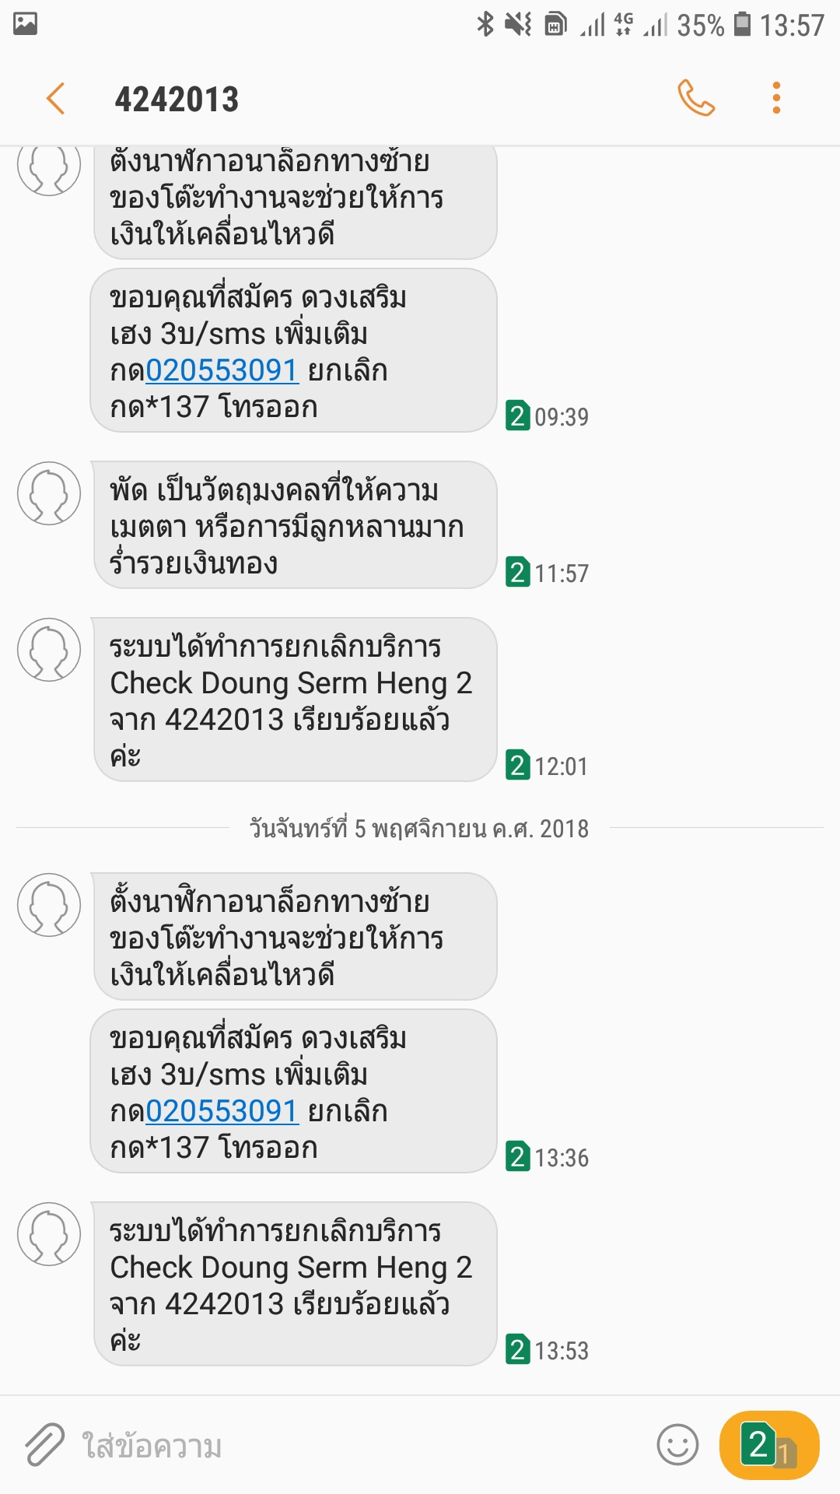
Task: Tap the 020553091 link in 09:39 message
Action: pyautogui.click(x=222, y=370)
